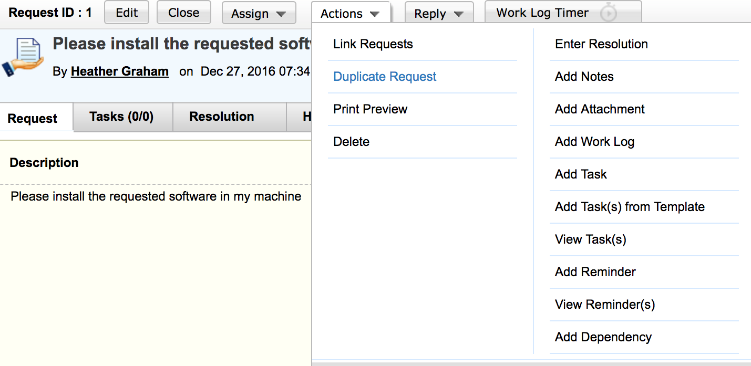Expand the Assign dropdown

click(259, 14)
